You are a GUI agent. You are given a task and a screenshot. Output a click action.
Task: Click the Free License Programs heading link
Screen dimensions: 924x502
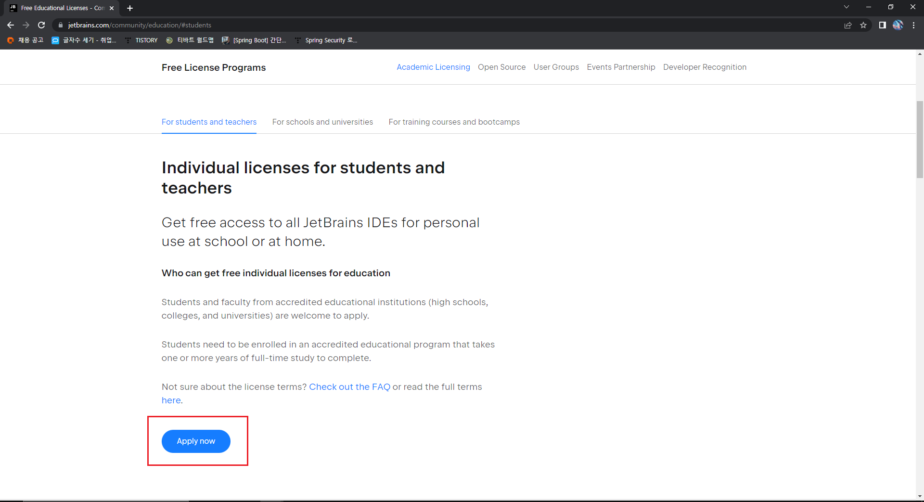(x=214, y=68)
